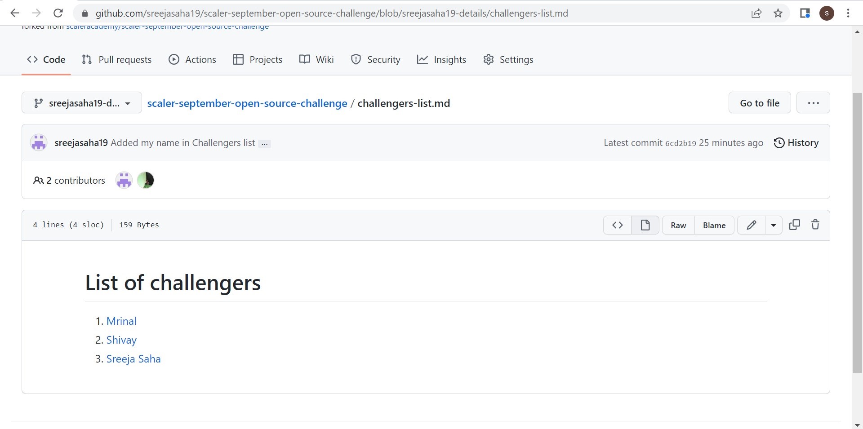Open the Actions tab
The width and height of the screenshot is (863, 429).
(192, 60)
